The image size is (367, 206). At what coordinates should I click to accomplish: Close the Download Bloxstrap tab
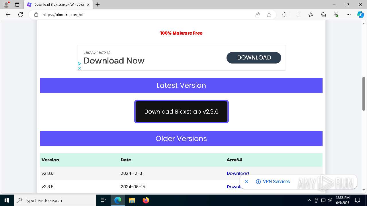(88, 5)
